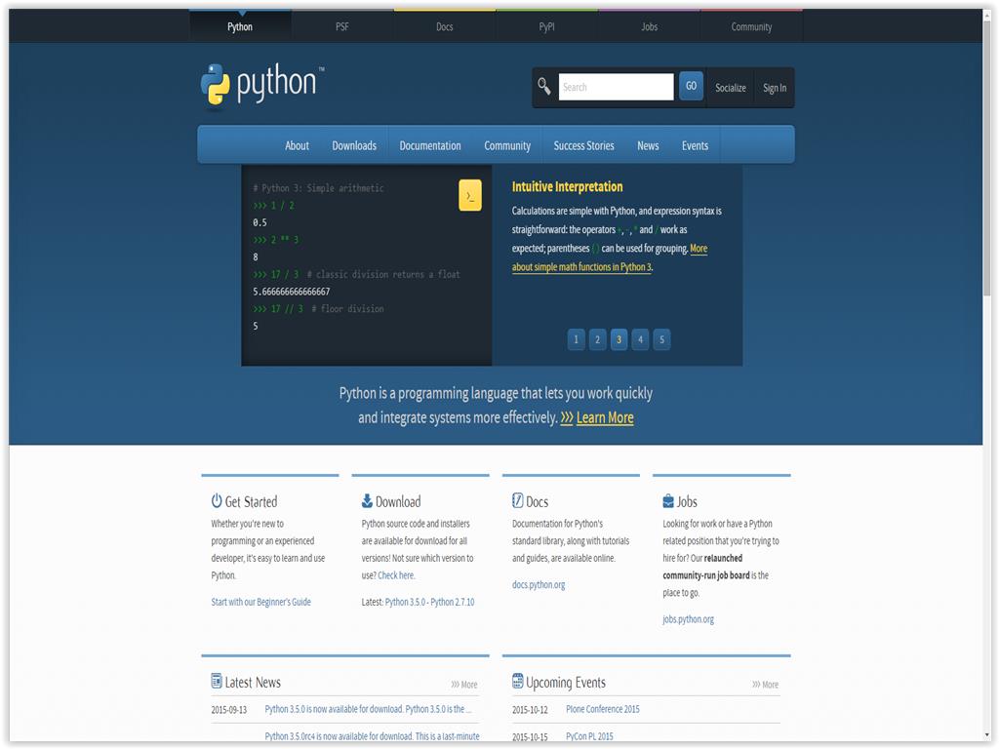Click the Learn More link
Screen dimensions: 999x749
coord(605,417)
